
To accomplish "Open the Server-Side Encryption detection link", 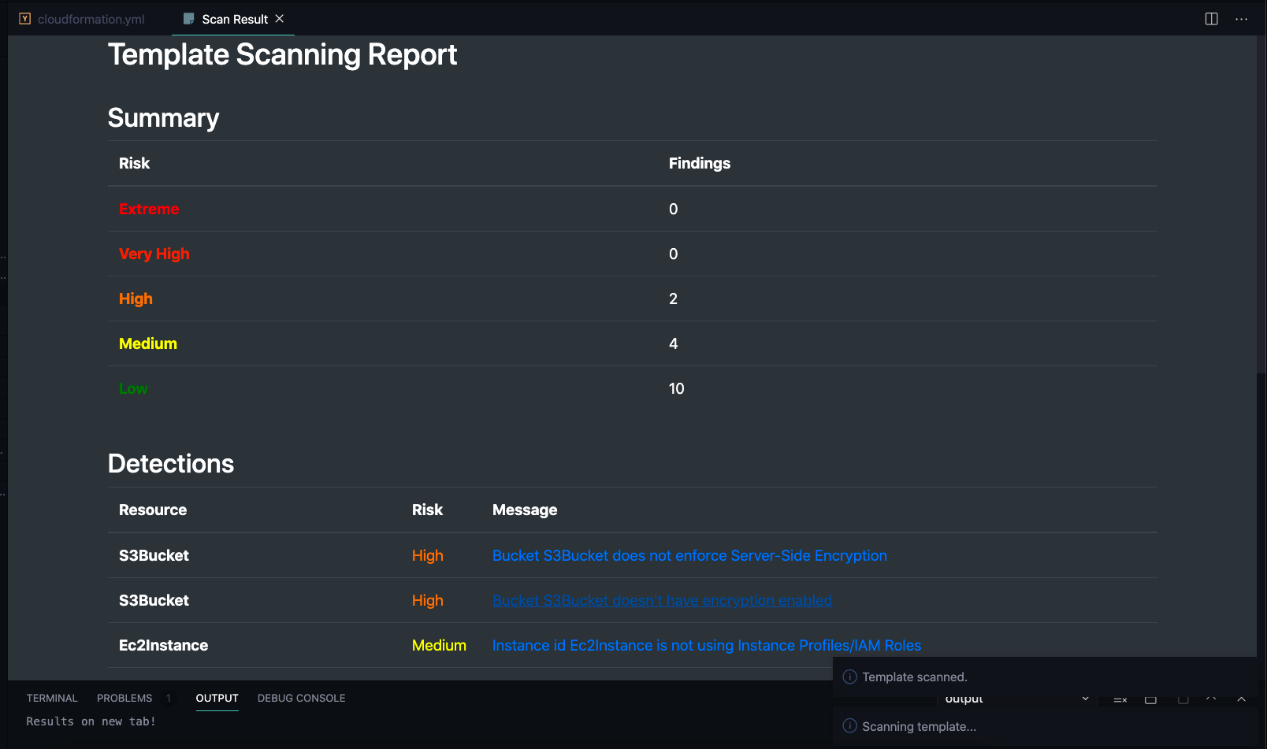I will (689, 555).
